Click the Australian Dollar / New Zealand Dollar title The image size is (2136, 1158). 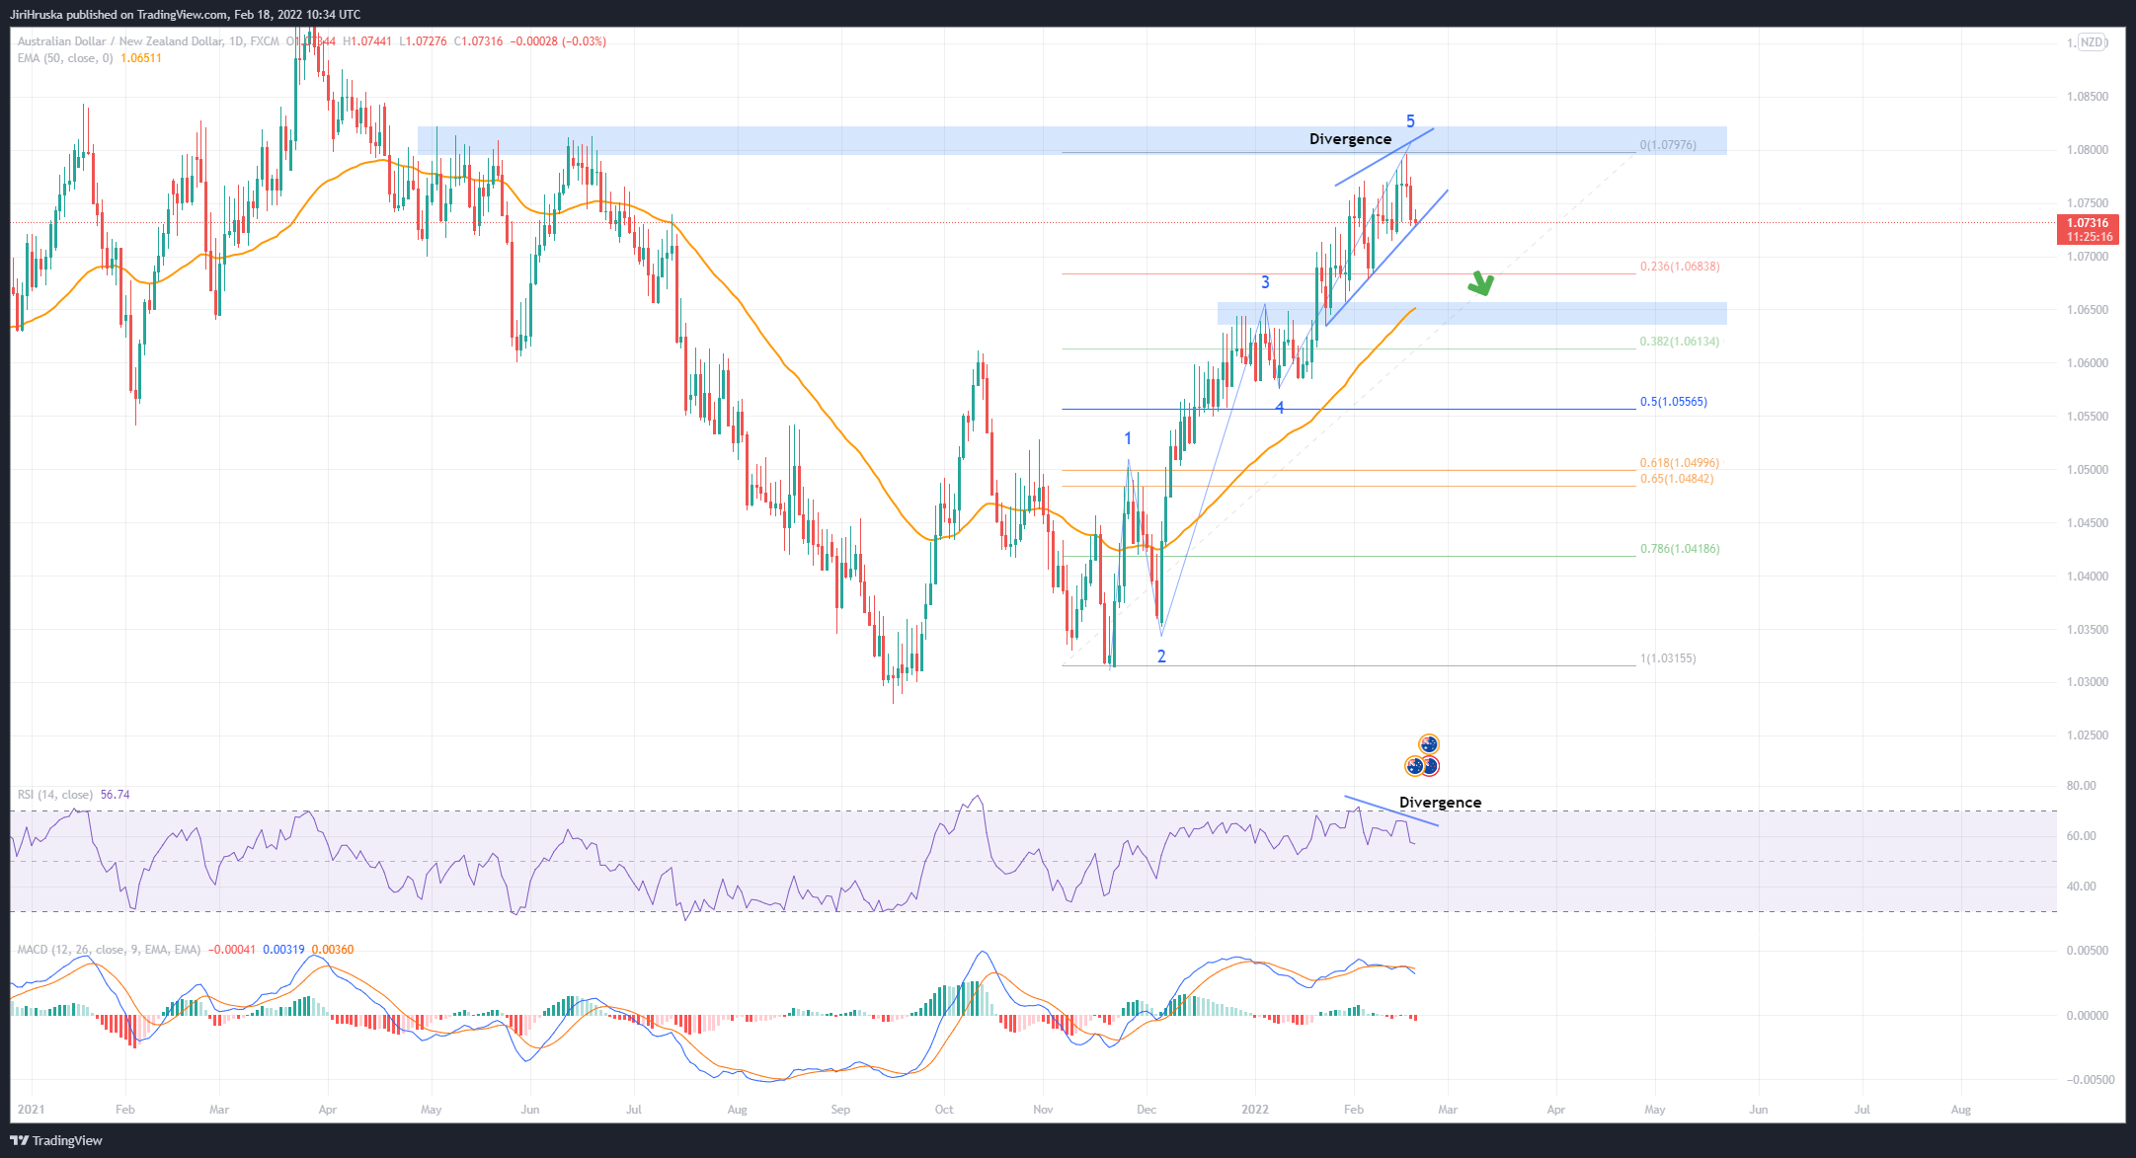click(120, 41)
